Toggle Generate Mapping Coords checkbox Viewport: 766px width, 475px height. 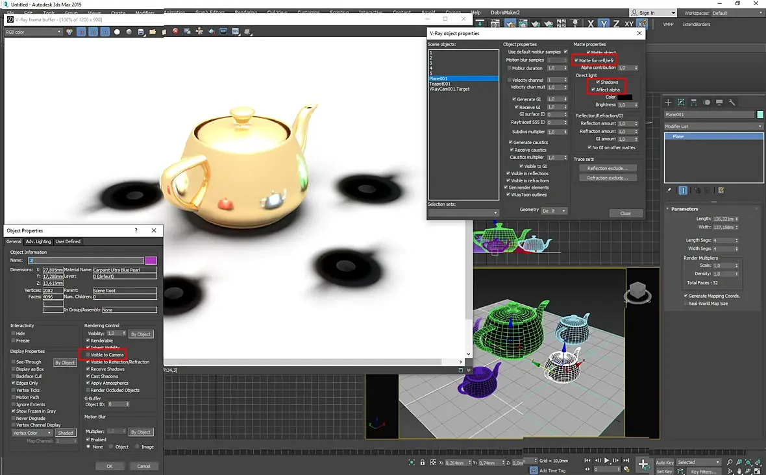point(686,296)
